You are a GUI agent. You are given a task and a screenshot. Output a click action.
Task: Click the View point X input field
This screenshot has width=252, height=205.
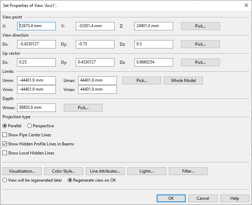point(36,26)
